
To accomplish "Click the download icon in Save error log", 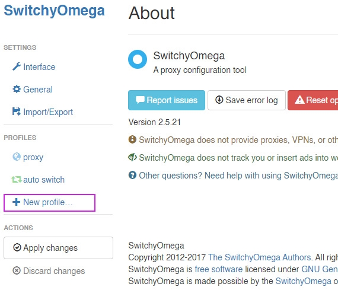I will [219, 100].
